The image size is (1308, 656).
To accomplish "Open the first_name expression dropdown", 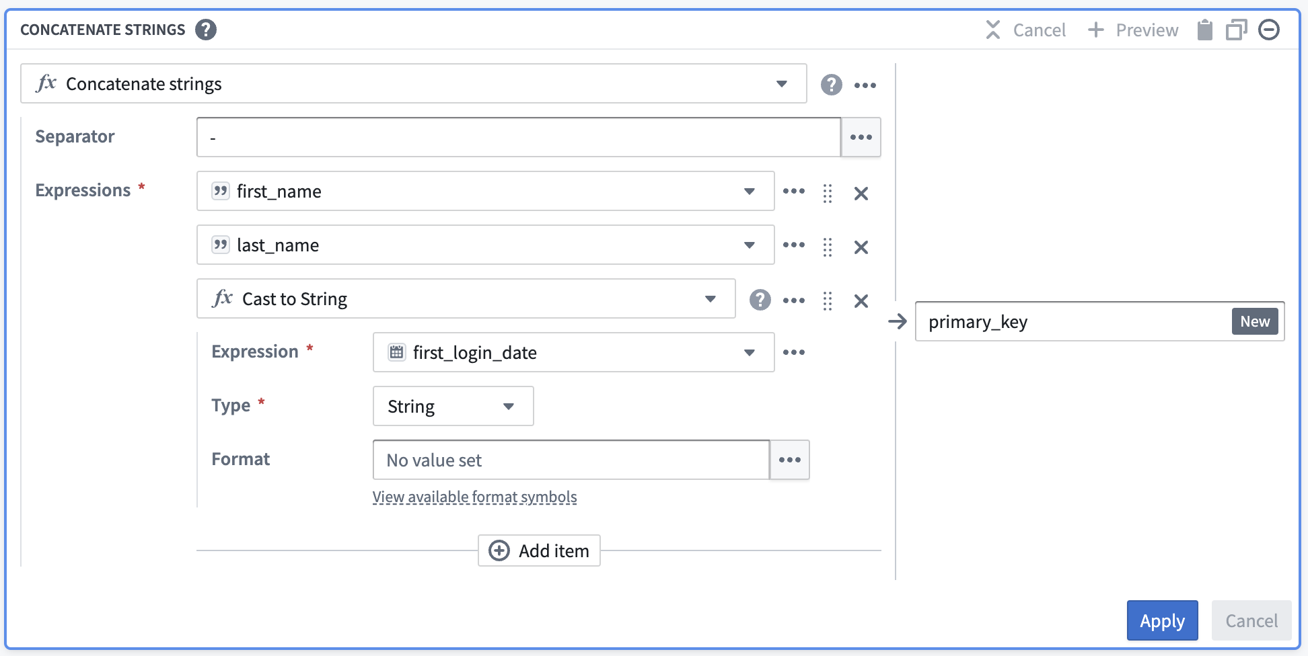I will (x=749, y=192).
